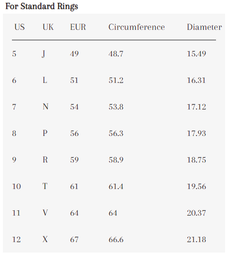The height and width of the screenshot is (253, 227).
Task: Select the UK column header
Action: click(x=48, y=27)
